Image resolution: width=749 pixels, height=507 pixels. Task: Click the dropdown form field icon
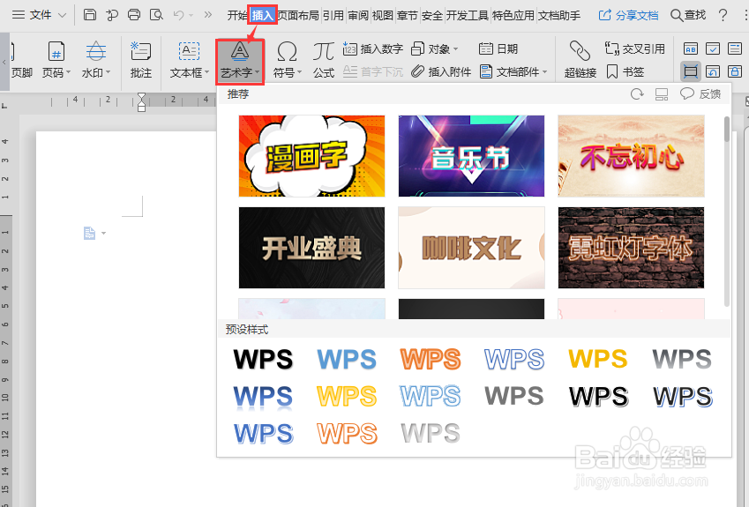[735, 48]
